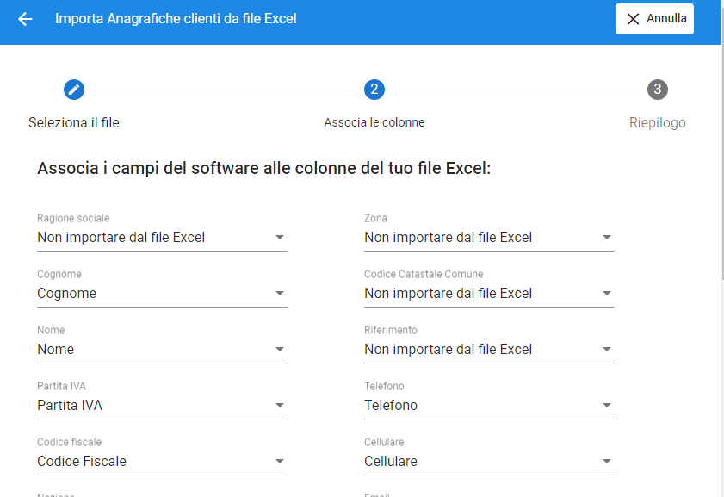
Task: Expand the Partita IVA dropdown arrow
Action: [x=280, y=405]
